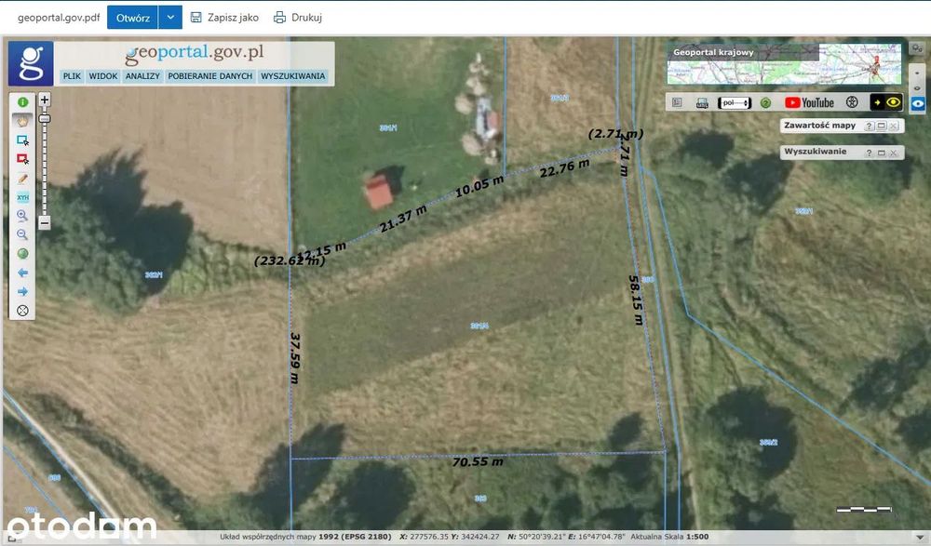Click the EPSG 2180 coordinate system text

click(x=355, y=537)
